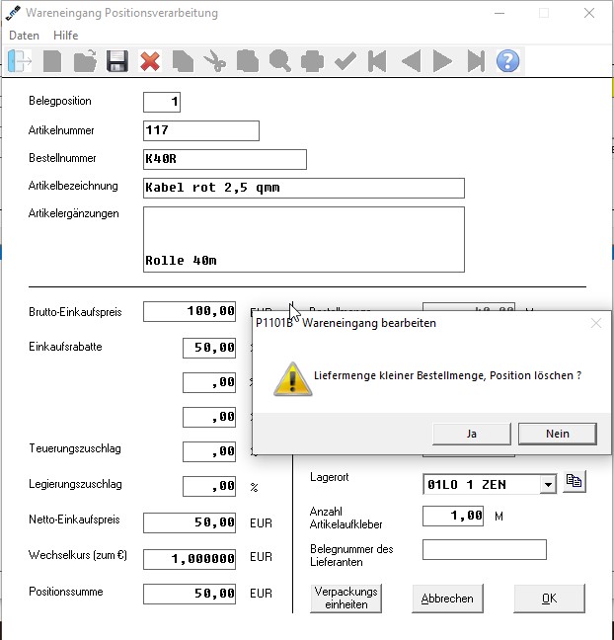Image resolution: width=614 pixels, height=640 pixels.
Task: Click the Abbrechen button
Action: pos(447,599)
